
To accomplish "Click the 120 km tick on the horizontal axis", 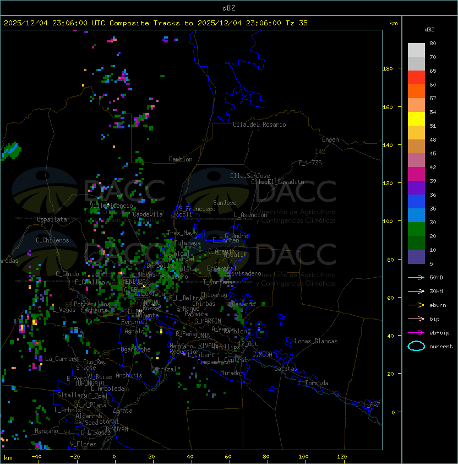I will coord(342,457).
